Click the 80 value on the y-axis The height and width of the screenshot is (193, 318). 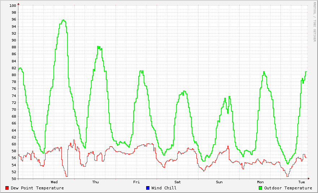(x=14, y=75)
